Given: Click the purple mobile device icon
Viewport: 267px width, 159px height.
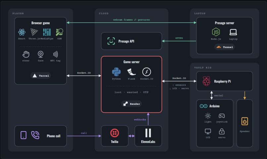Looking at the screenshot, I should coord(24,135).
